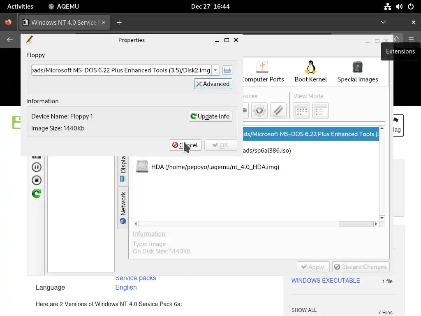Screen dimensions: 421x316
Task: Click SHOW ALL files link
Action: pyautogui.click(x=304, y=310)
